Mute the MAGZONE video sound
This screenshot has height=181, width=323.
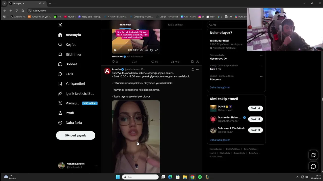coord(142,50)
